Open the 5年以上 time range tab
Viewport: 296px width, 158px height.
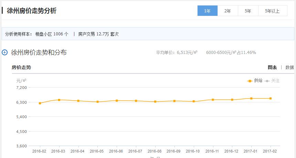(x=273, y=11)
